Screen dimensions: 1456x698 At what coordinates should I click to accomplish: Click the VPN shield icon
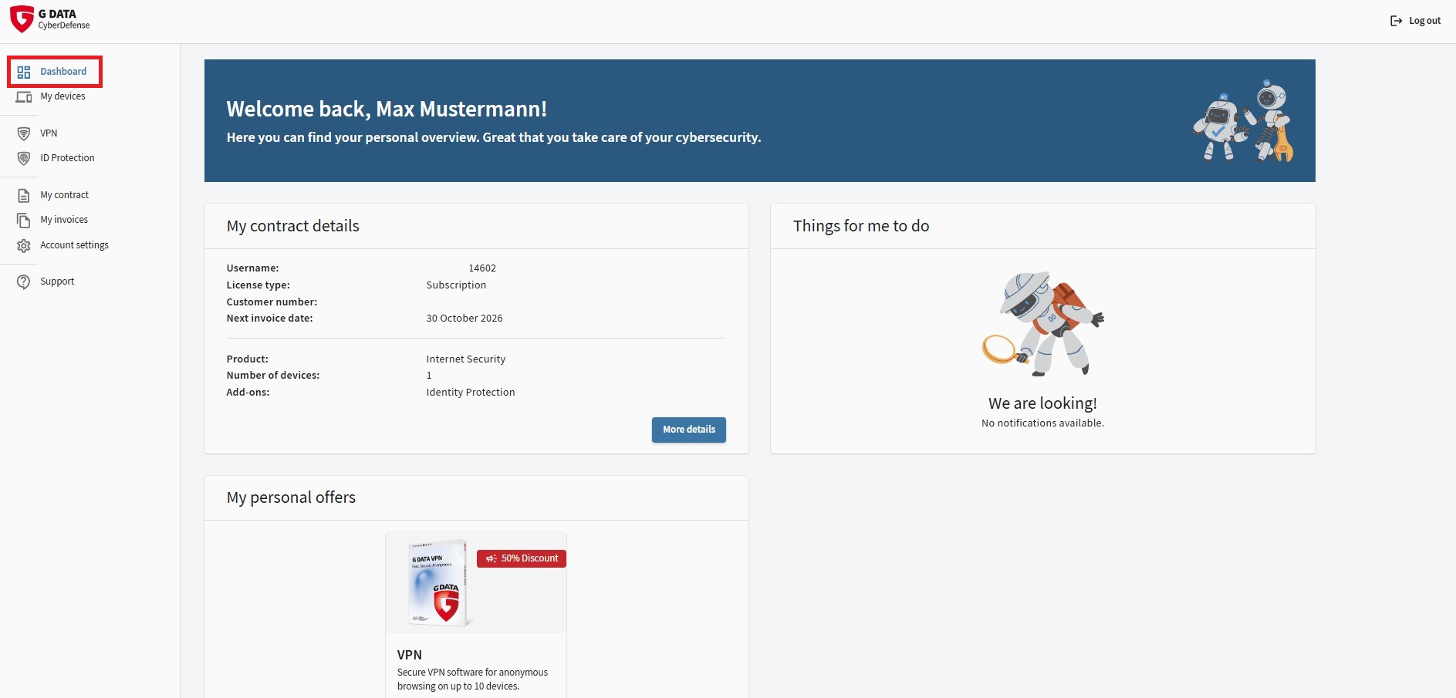click(24, 133)
